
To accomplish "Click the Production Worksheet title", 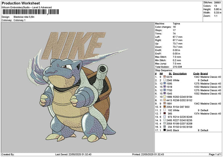I will coord(21,3).
